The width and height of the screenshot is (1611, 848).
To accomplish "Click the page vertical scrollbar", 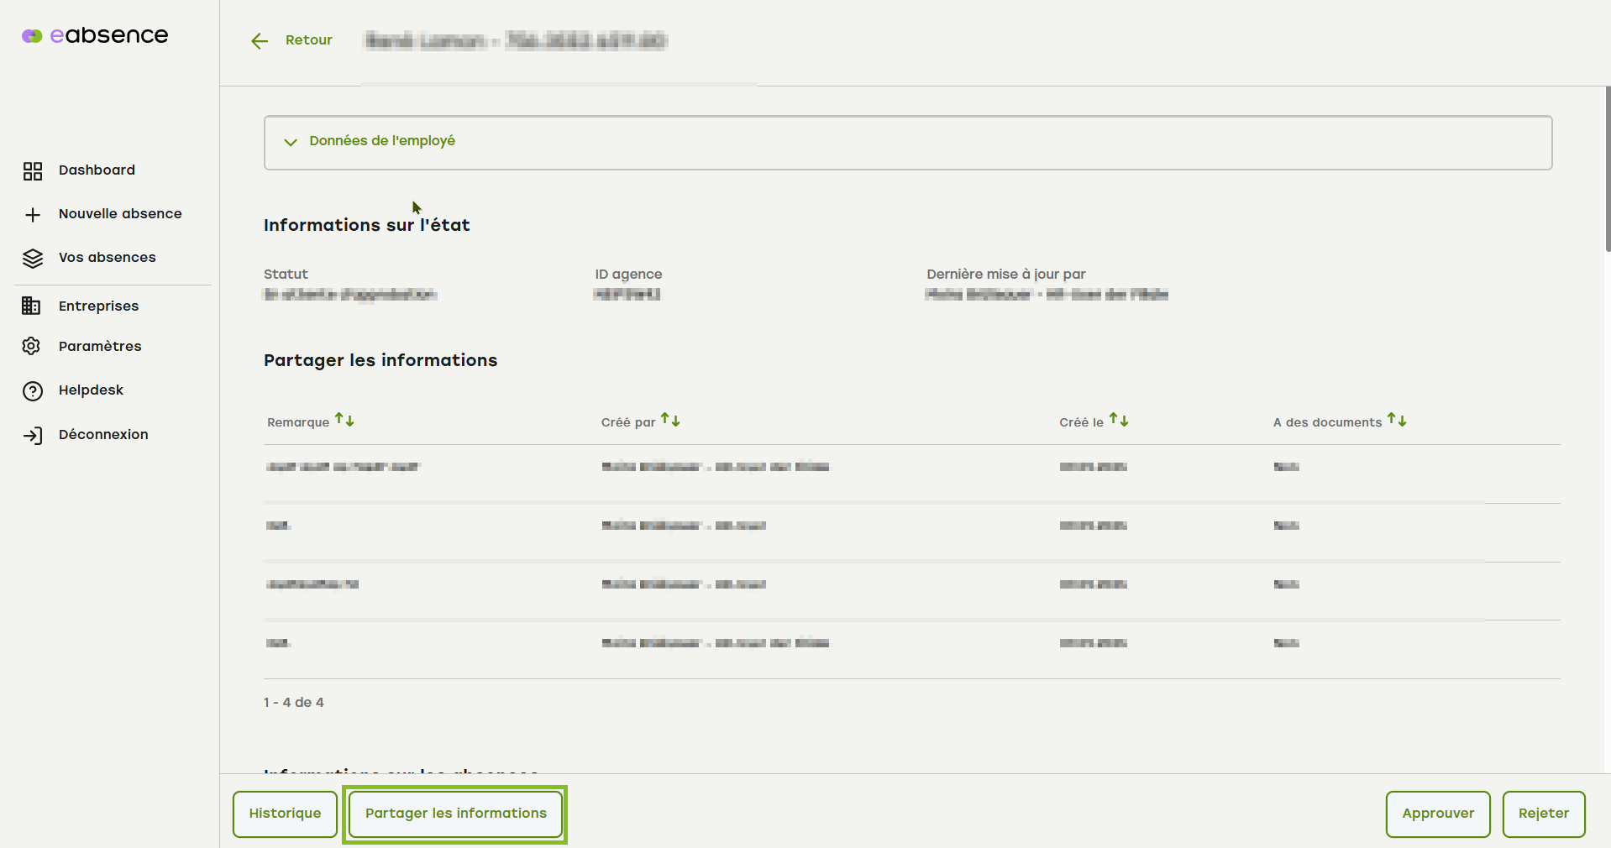I will 1607,168.
